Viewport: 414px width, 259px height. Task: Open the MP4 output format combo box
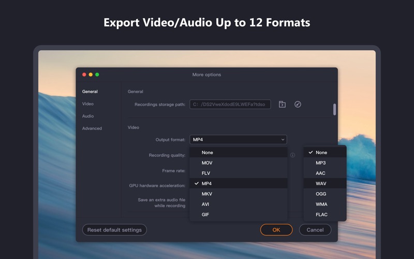(238, 139)
